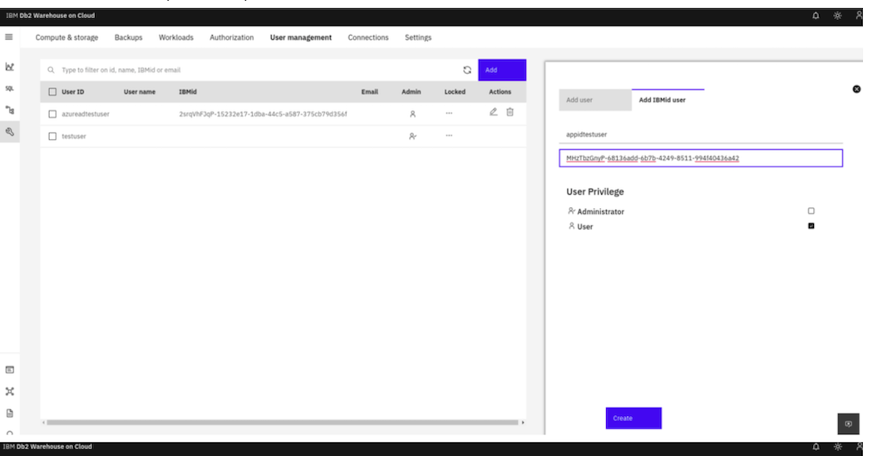This screenshot has height=456, width=873.
Task: Click the appidtestuser user ID field
Action: click(701, 134)
